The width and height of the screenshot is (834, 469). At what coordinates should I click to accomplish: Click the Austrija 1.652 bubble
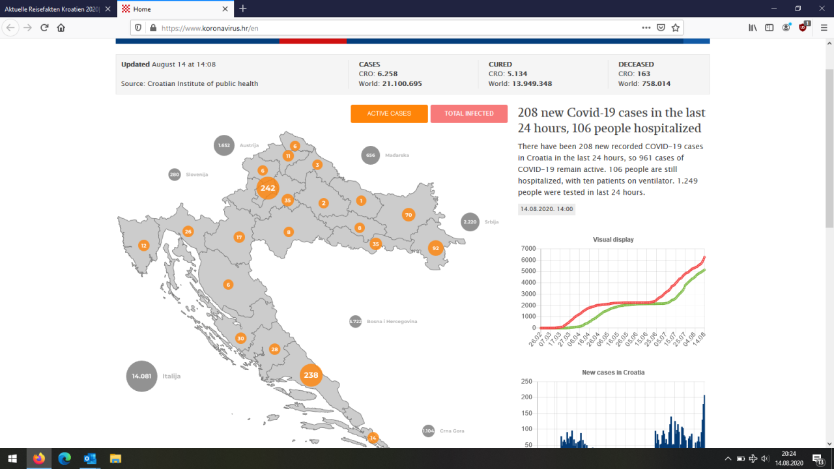pyautogui.click(x=224, y=145)
